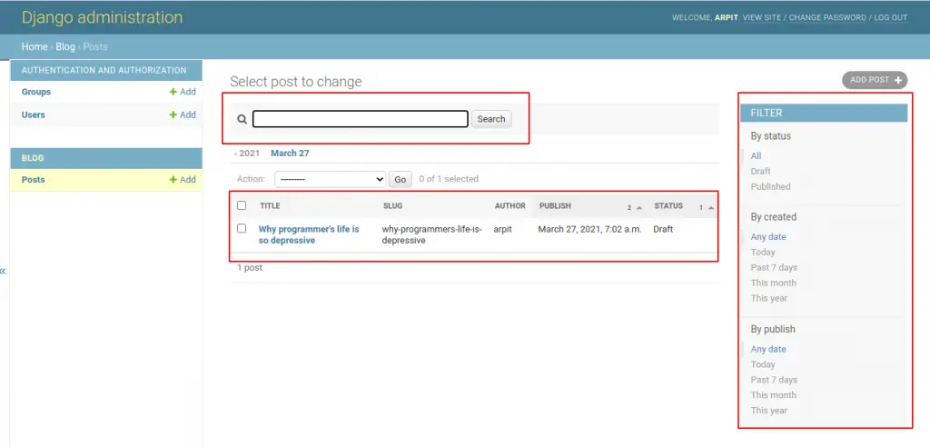The image size is (930, 447).
Task: Check the box for 'Why programmer's life' post
Action: (x=242, y=229)
